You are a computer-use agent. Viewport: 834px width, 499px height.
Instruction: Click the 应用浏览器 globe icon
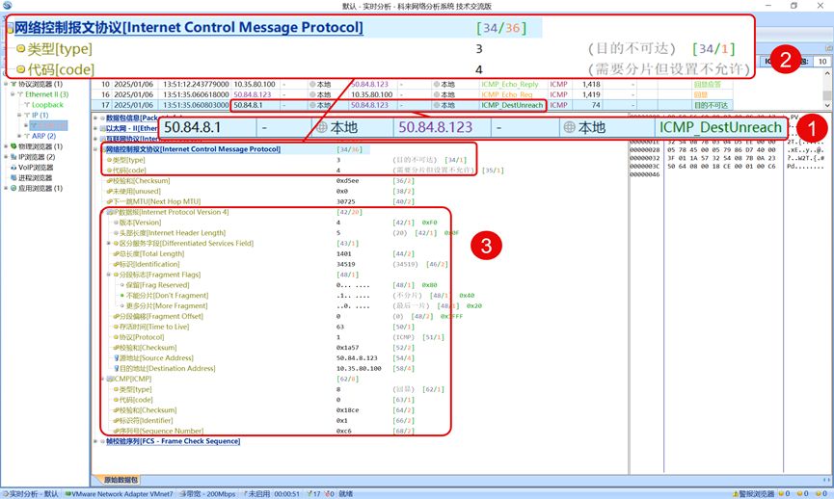[x=13, y=188]
